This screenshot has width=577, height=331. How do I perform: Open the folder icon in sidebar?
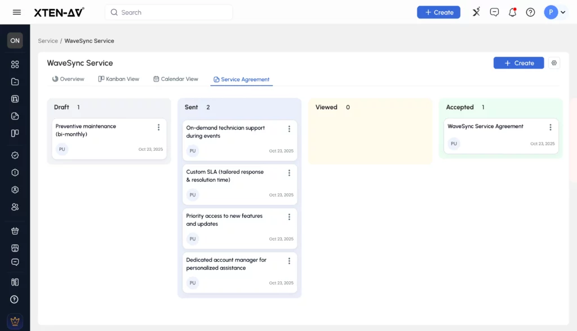(x=15, y=82)
